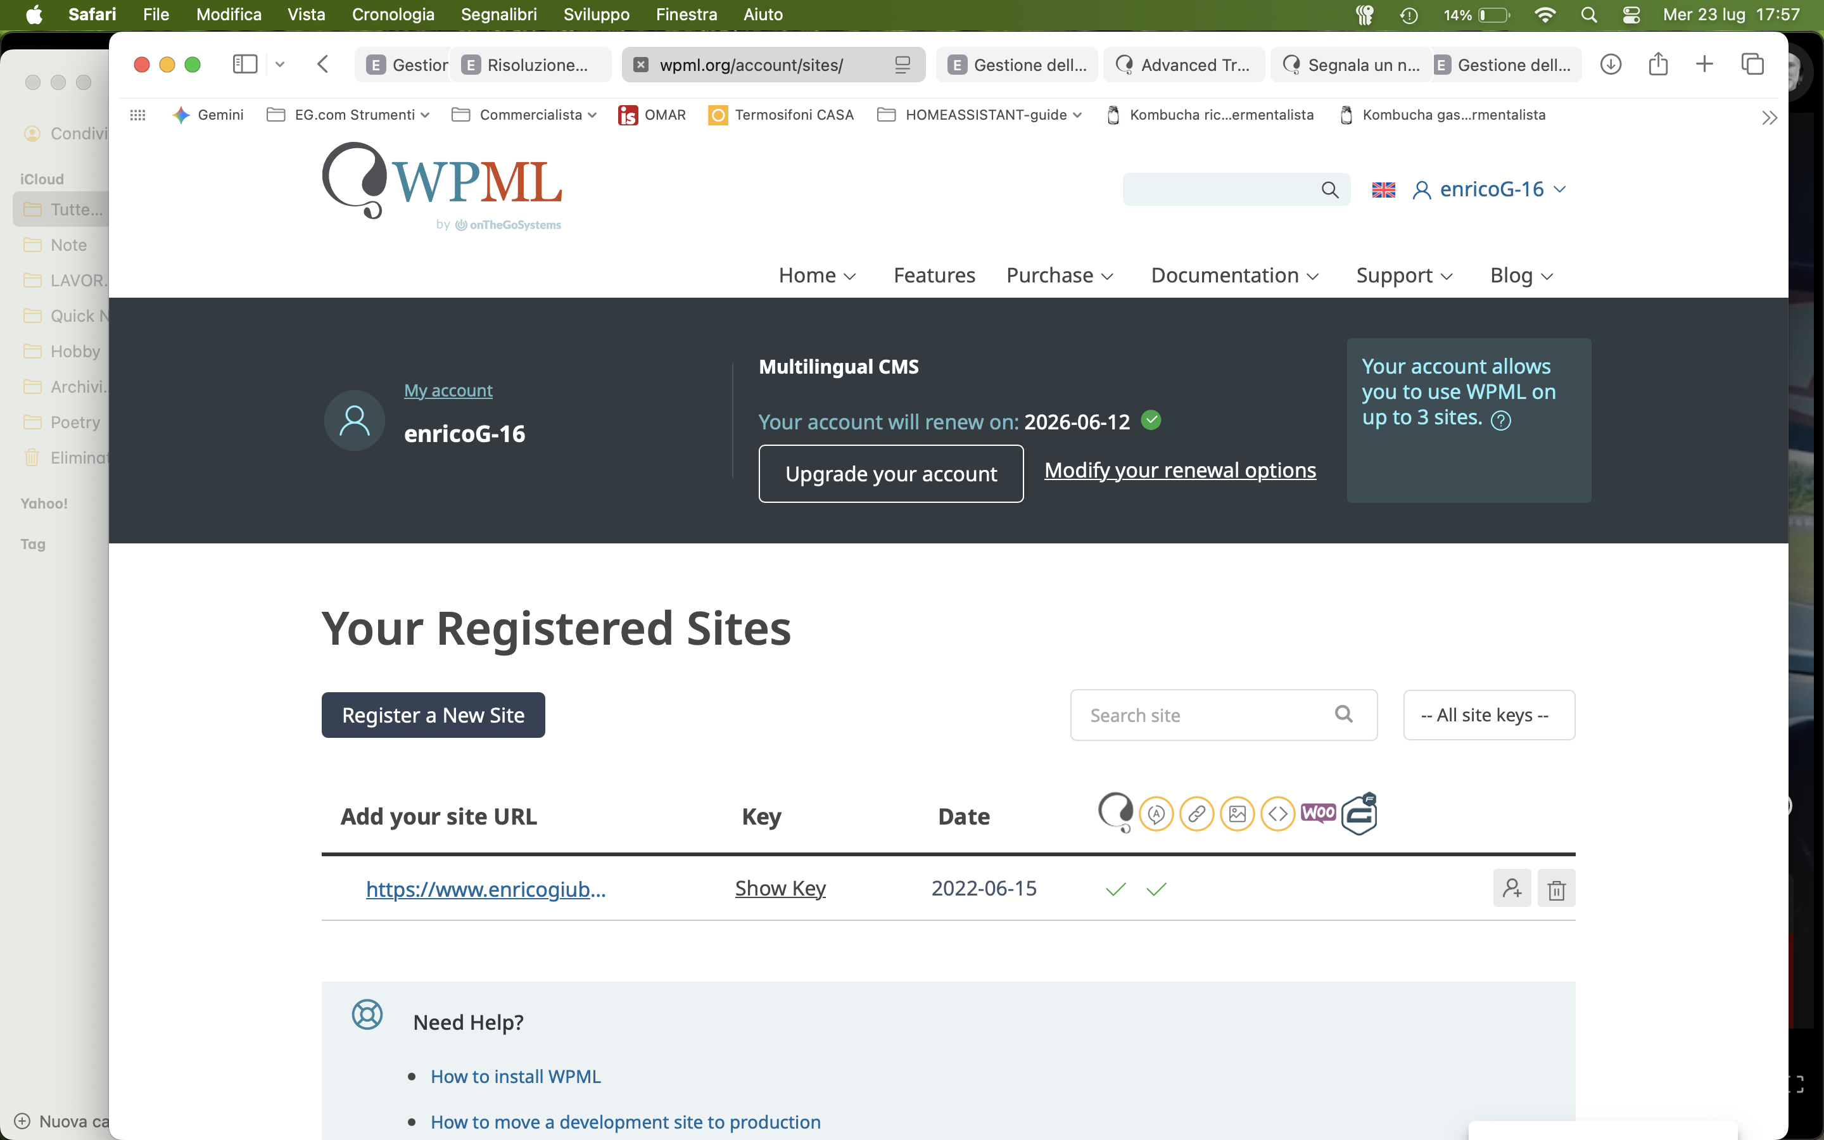Expand the Purchase navigation menu
The width and height of the screenshot is (1824, 1140).
(x=1060, y=275)
